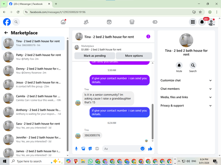Open Tina conversation in the list
Screen dimensions: 221x165
point(33,43)
